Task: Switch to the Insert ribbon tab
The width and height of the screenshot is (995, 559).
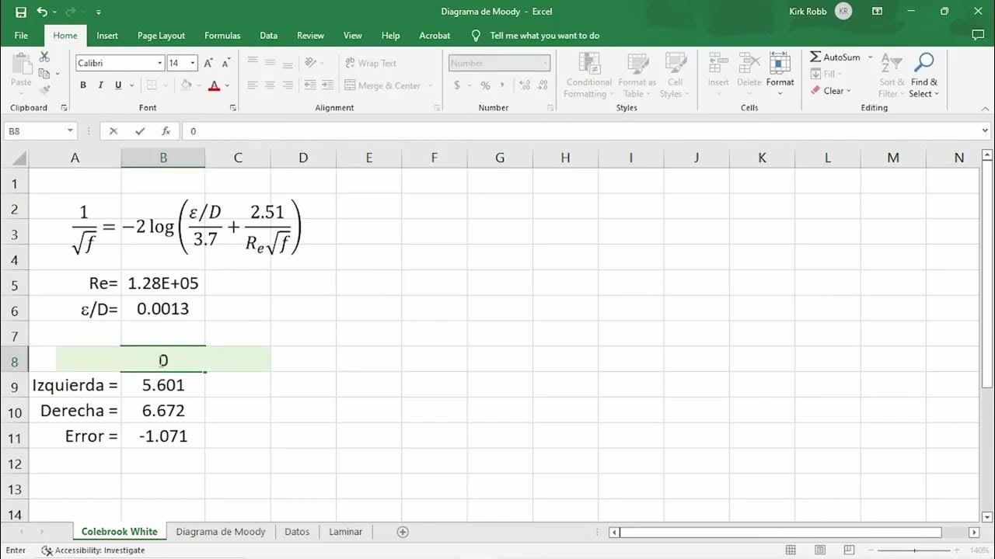Action: point(107,36)
